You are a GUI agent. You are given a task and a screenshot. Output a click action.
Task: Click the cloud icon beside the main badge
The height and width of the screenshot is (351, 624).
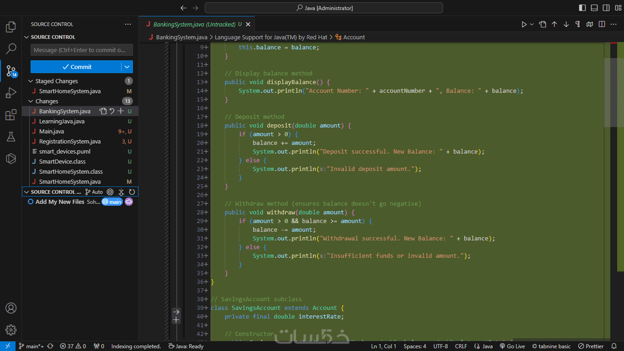click(x=129, y=202)
